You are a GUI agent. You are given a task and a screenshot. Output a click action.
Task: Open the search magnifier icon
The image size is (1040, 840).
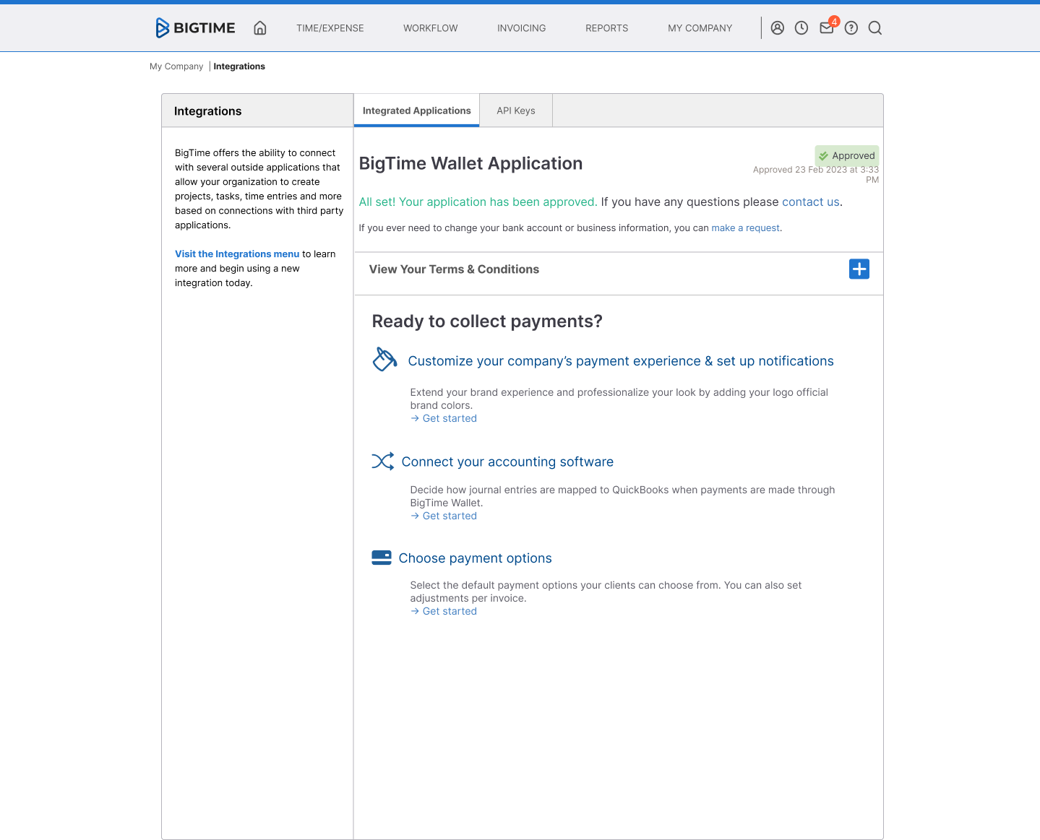coord(874,27)
